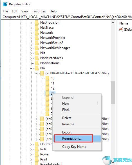The height and width of the screenshot is (165, 132).
Task: Collapse the Nsi key
Action: 31,68
